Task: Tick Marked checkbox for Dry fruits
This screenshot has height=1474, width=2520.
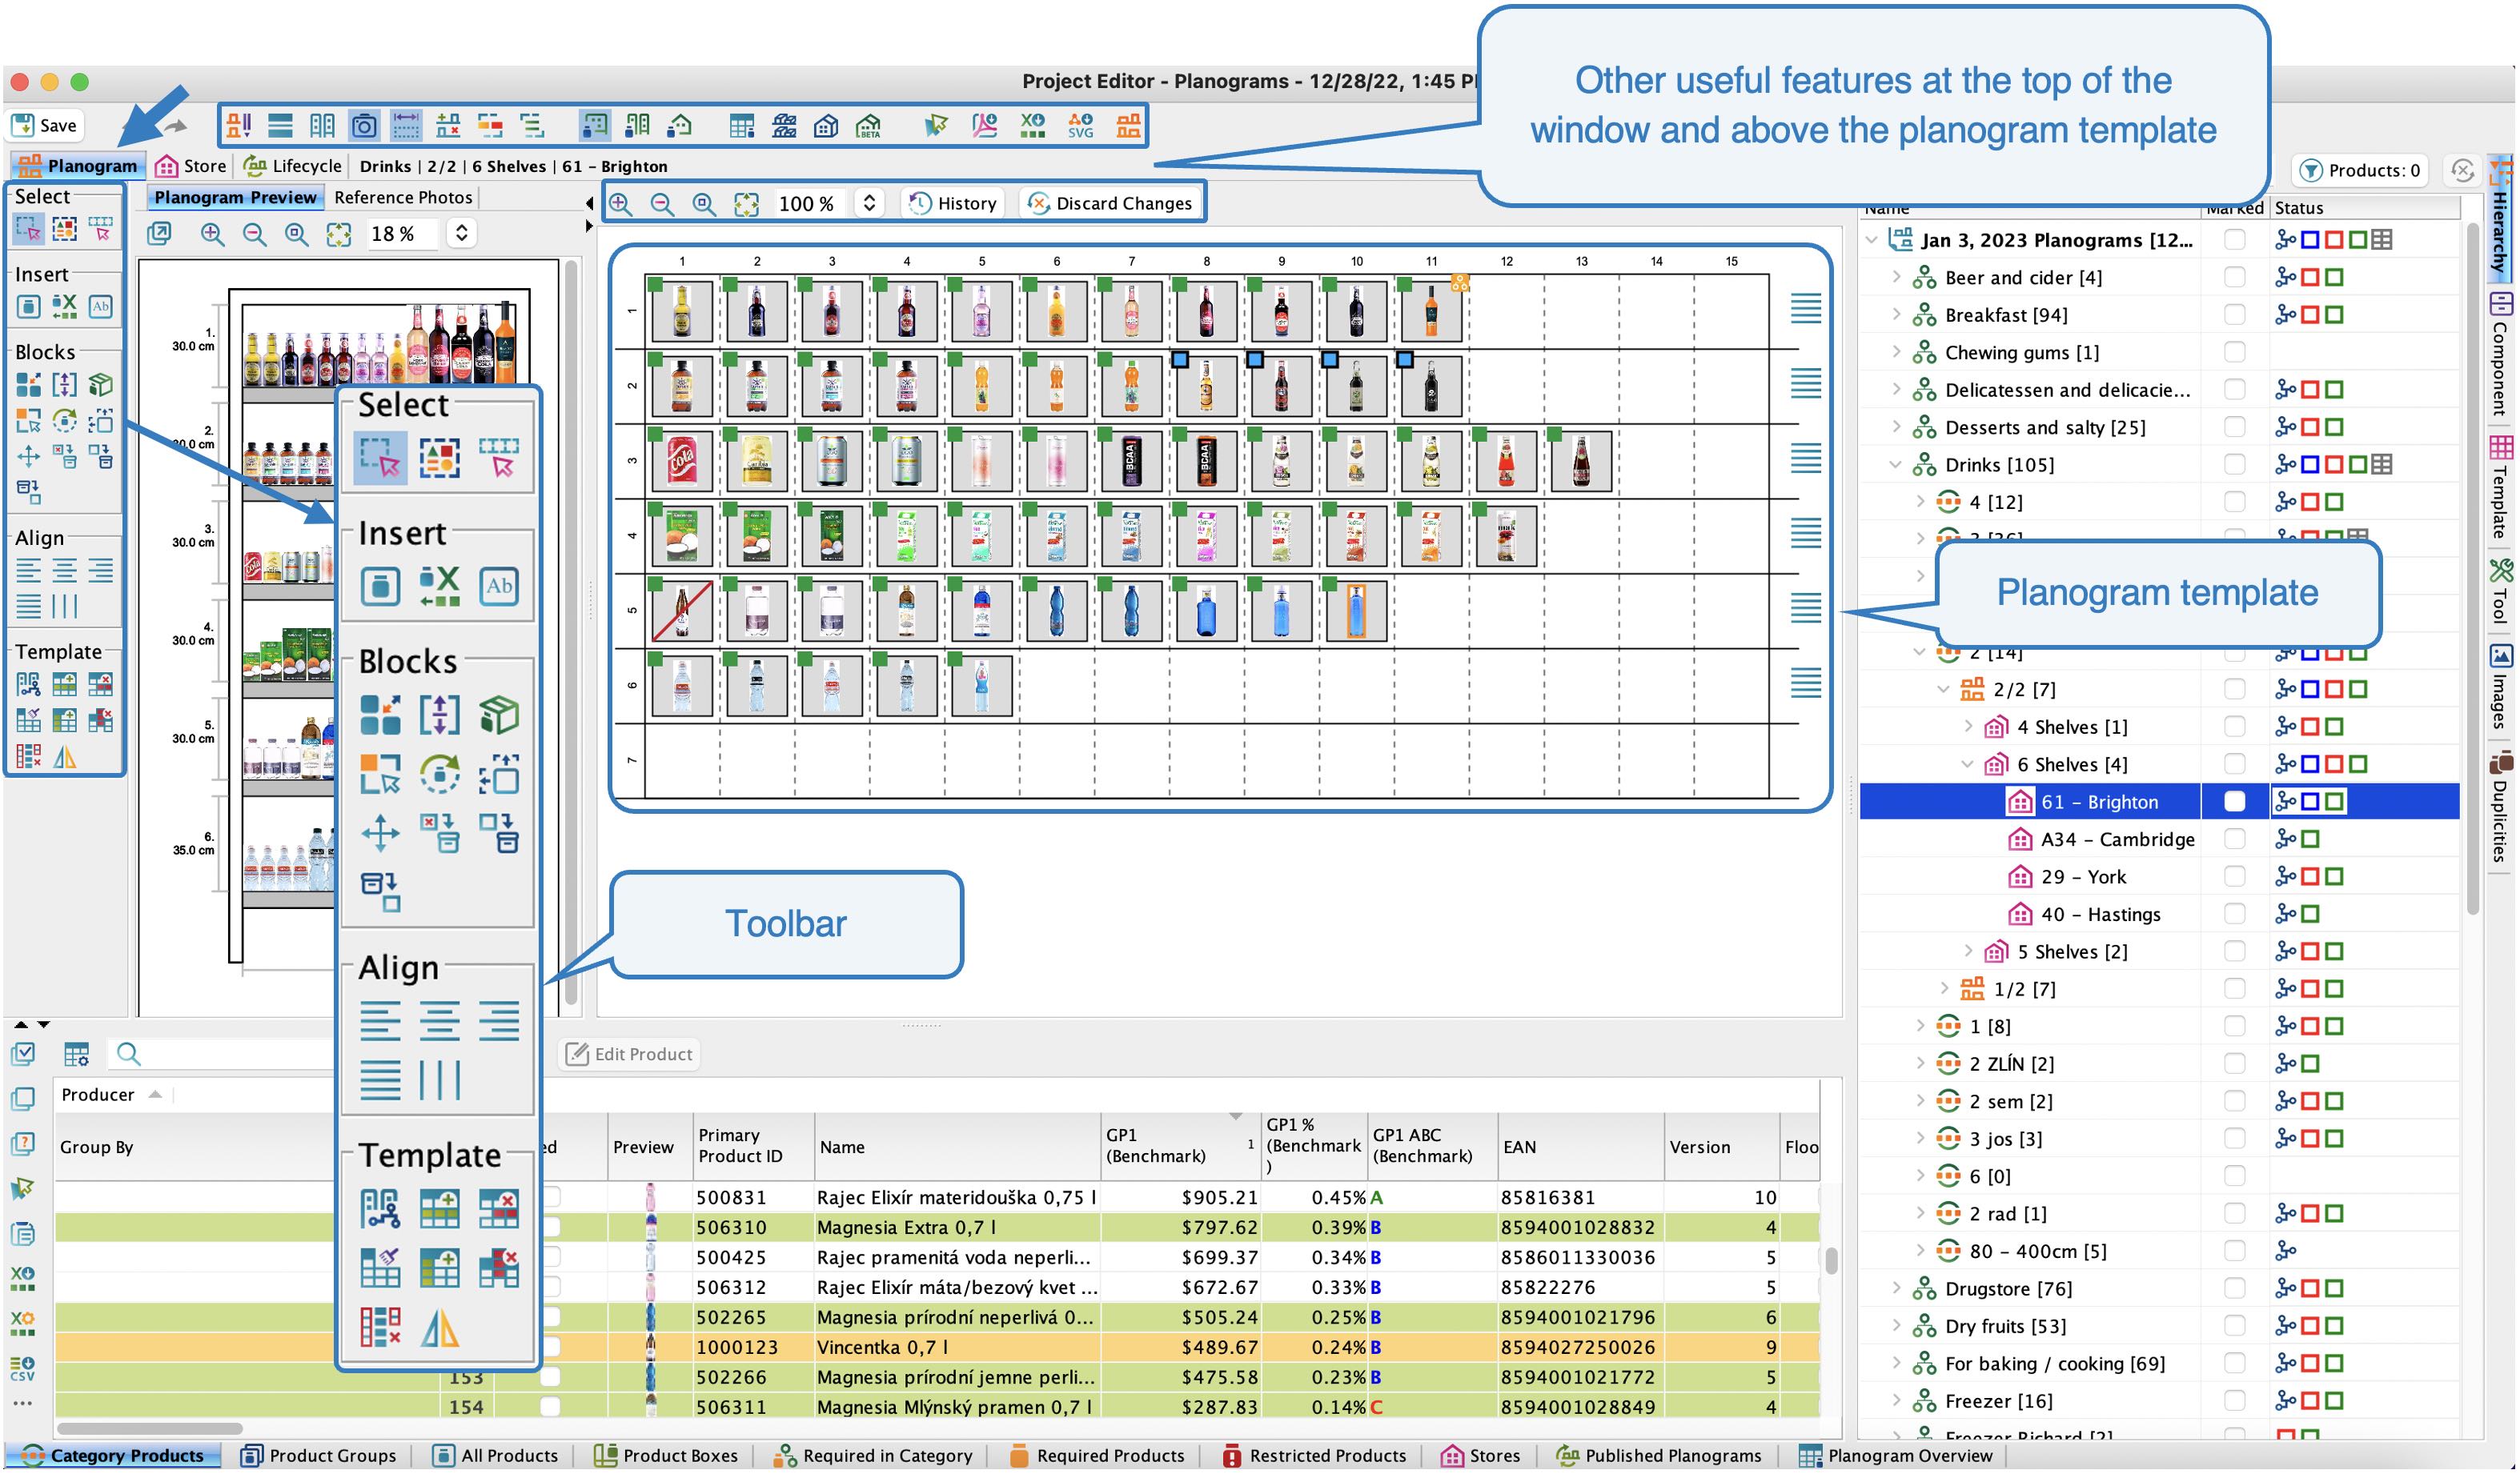Action: (2234, 1326)
